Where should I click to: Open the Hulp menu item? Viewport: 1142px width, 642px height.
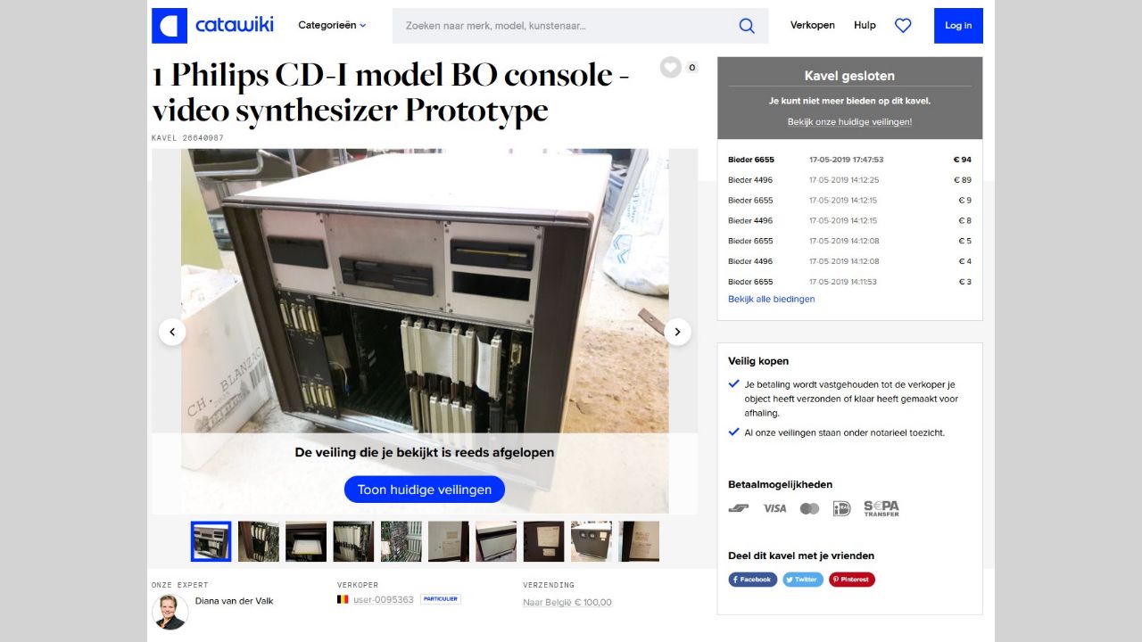point(865,26)
